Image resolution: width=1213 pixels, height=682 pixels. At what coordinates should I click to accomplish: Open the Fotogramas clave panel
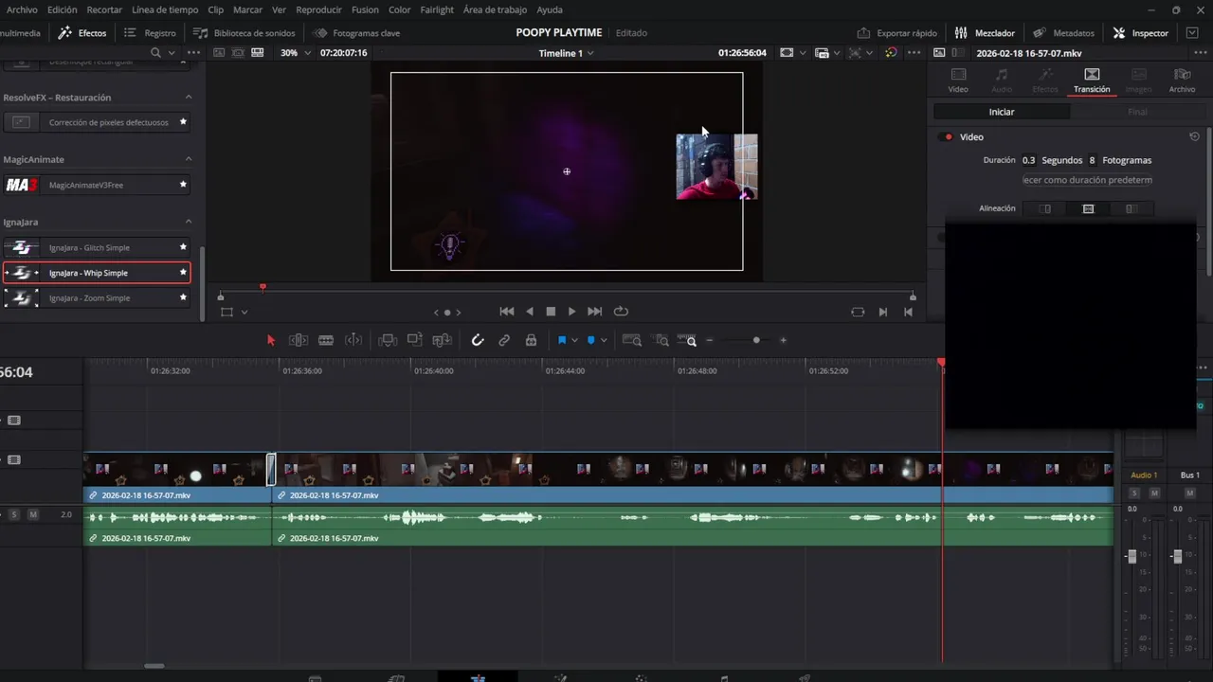pos(356,33)
